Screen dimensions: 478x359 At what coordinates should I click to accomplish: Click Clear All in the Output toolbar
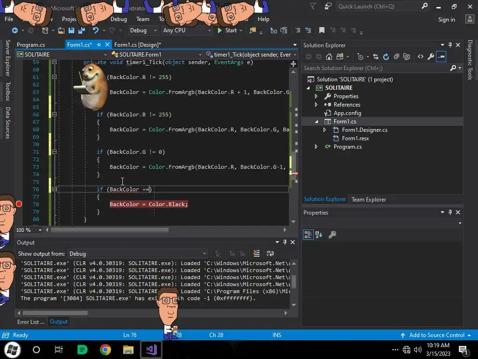coord(257,253)
